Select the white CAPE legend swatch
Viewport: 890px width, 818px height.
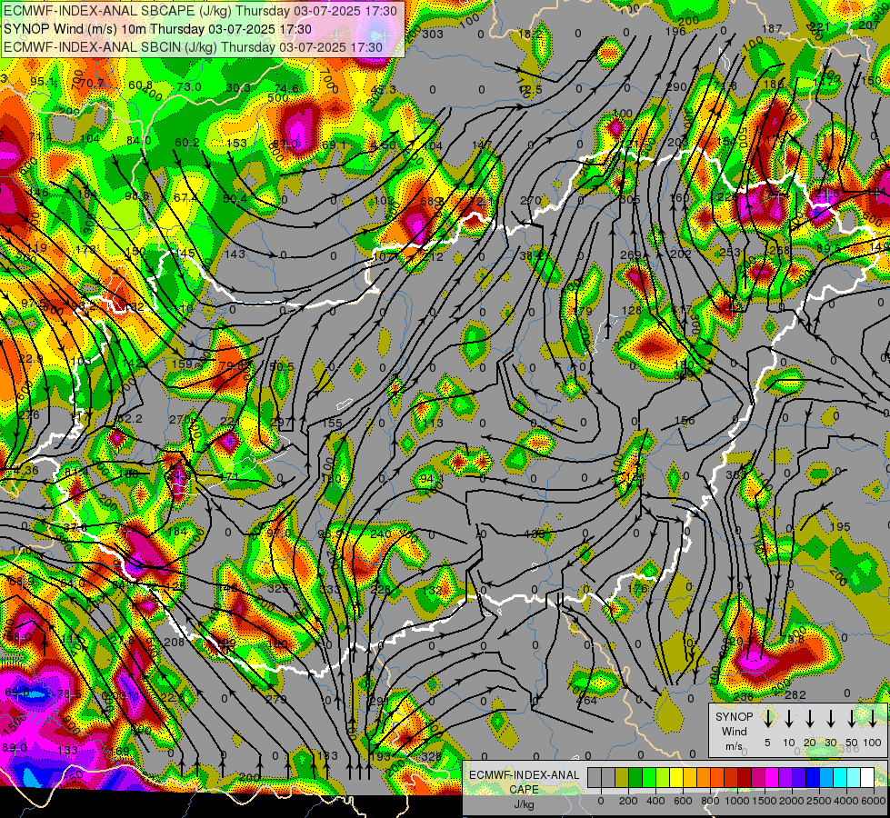866,778
